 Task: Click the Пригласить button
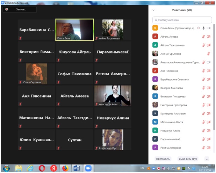pos(163,159)
